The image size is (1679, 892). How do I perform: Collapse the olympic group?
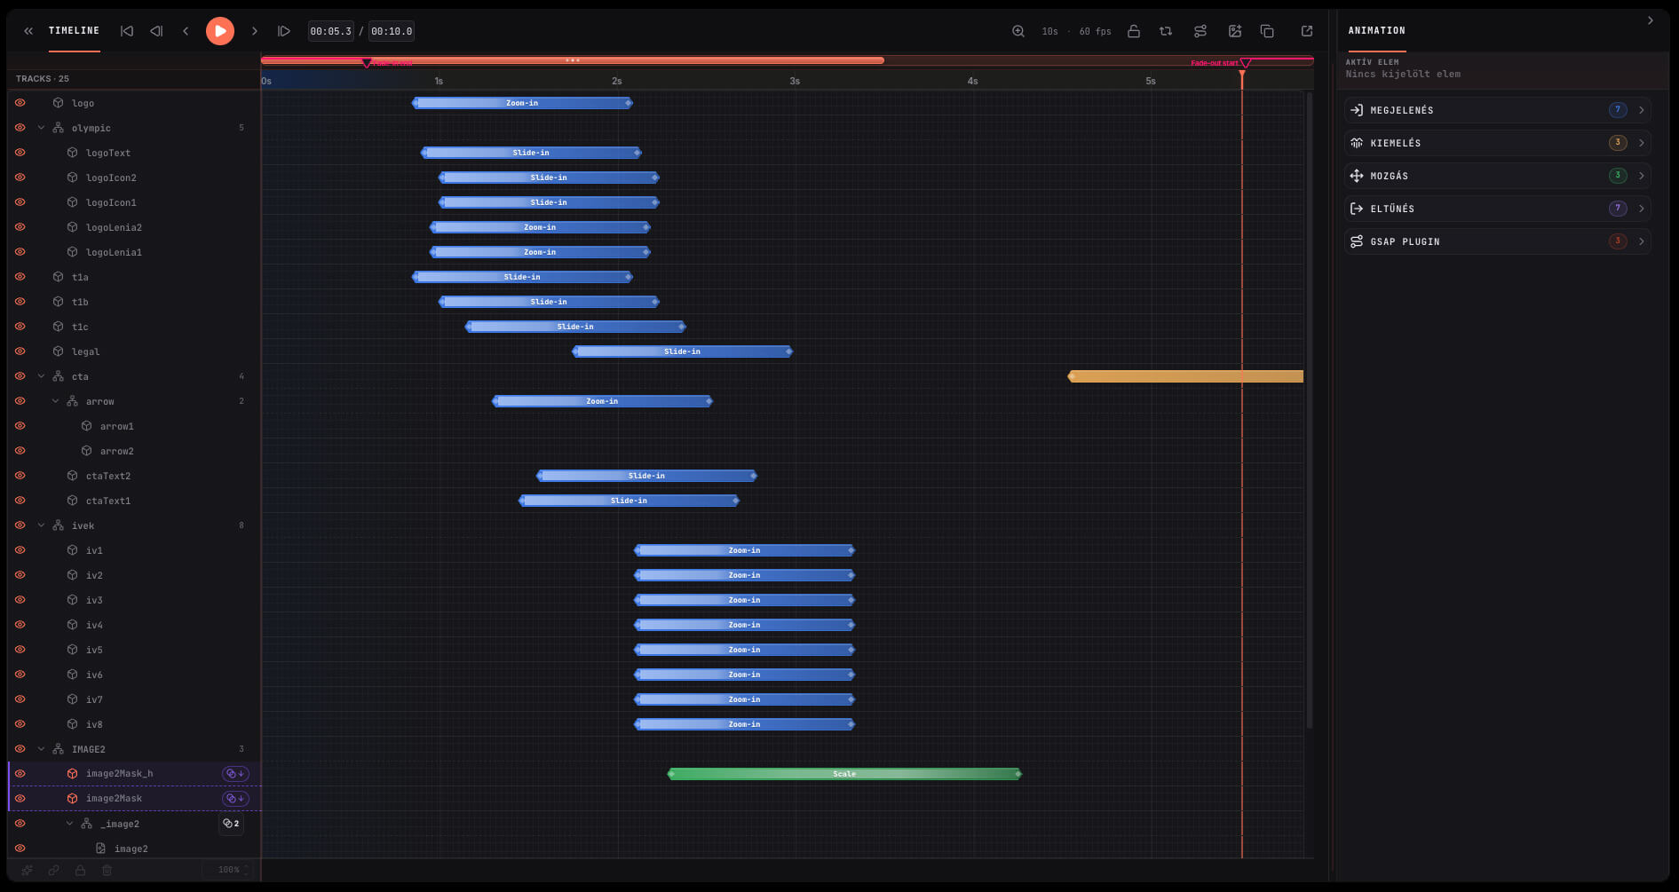coord(41,128)
